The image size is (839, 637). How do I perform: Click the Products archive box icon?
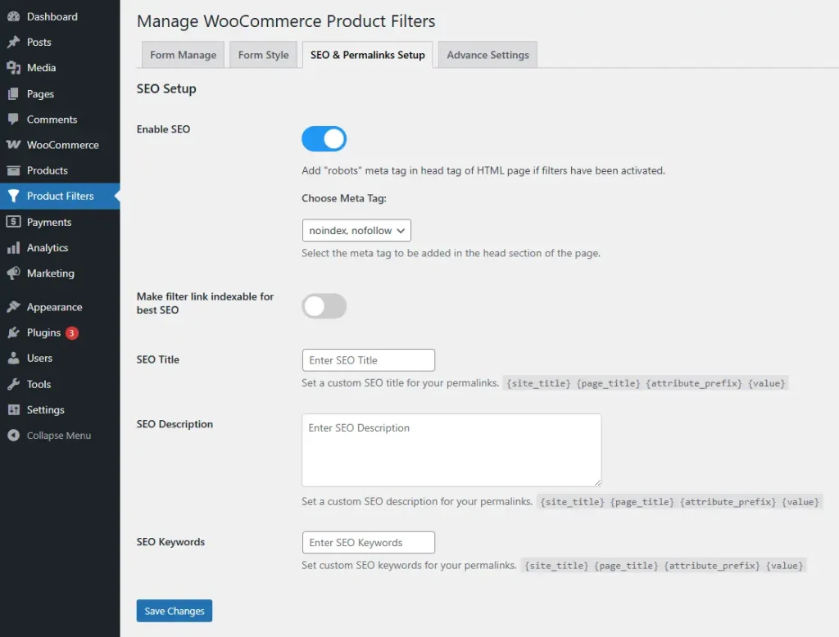[x=13, y=170]
